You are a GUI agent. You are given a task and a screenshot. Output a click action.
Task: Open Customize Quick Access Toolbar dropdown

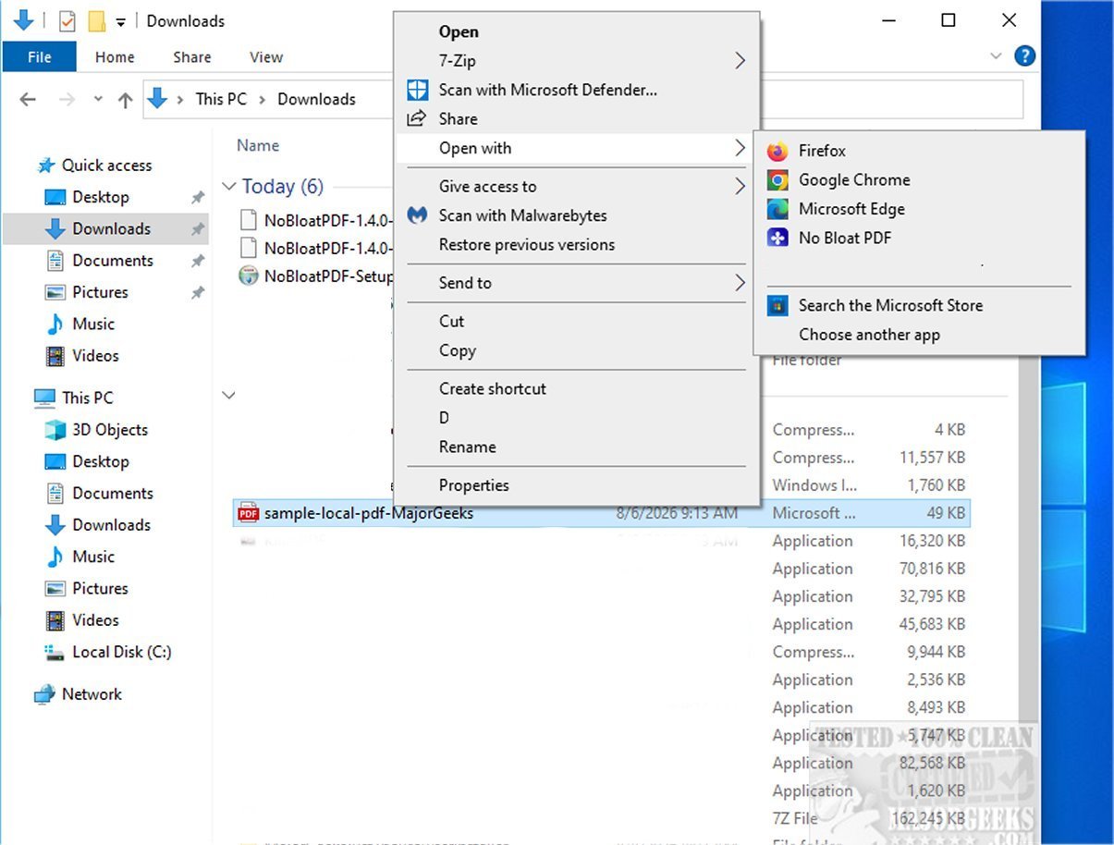tap(121, 21)
